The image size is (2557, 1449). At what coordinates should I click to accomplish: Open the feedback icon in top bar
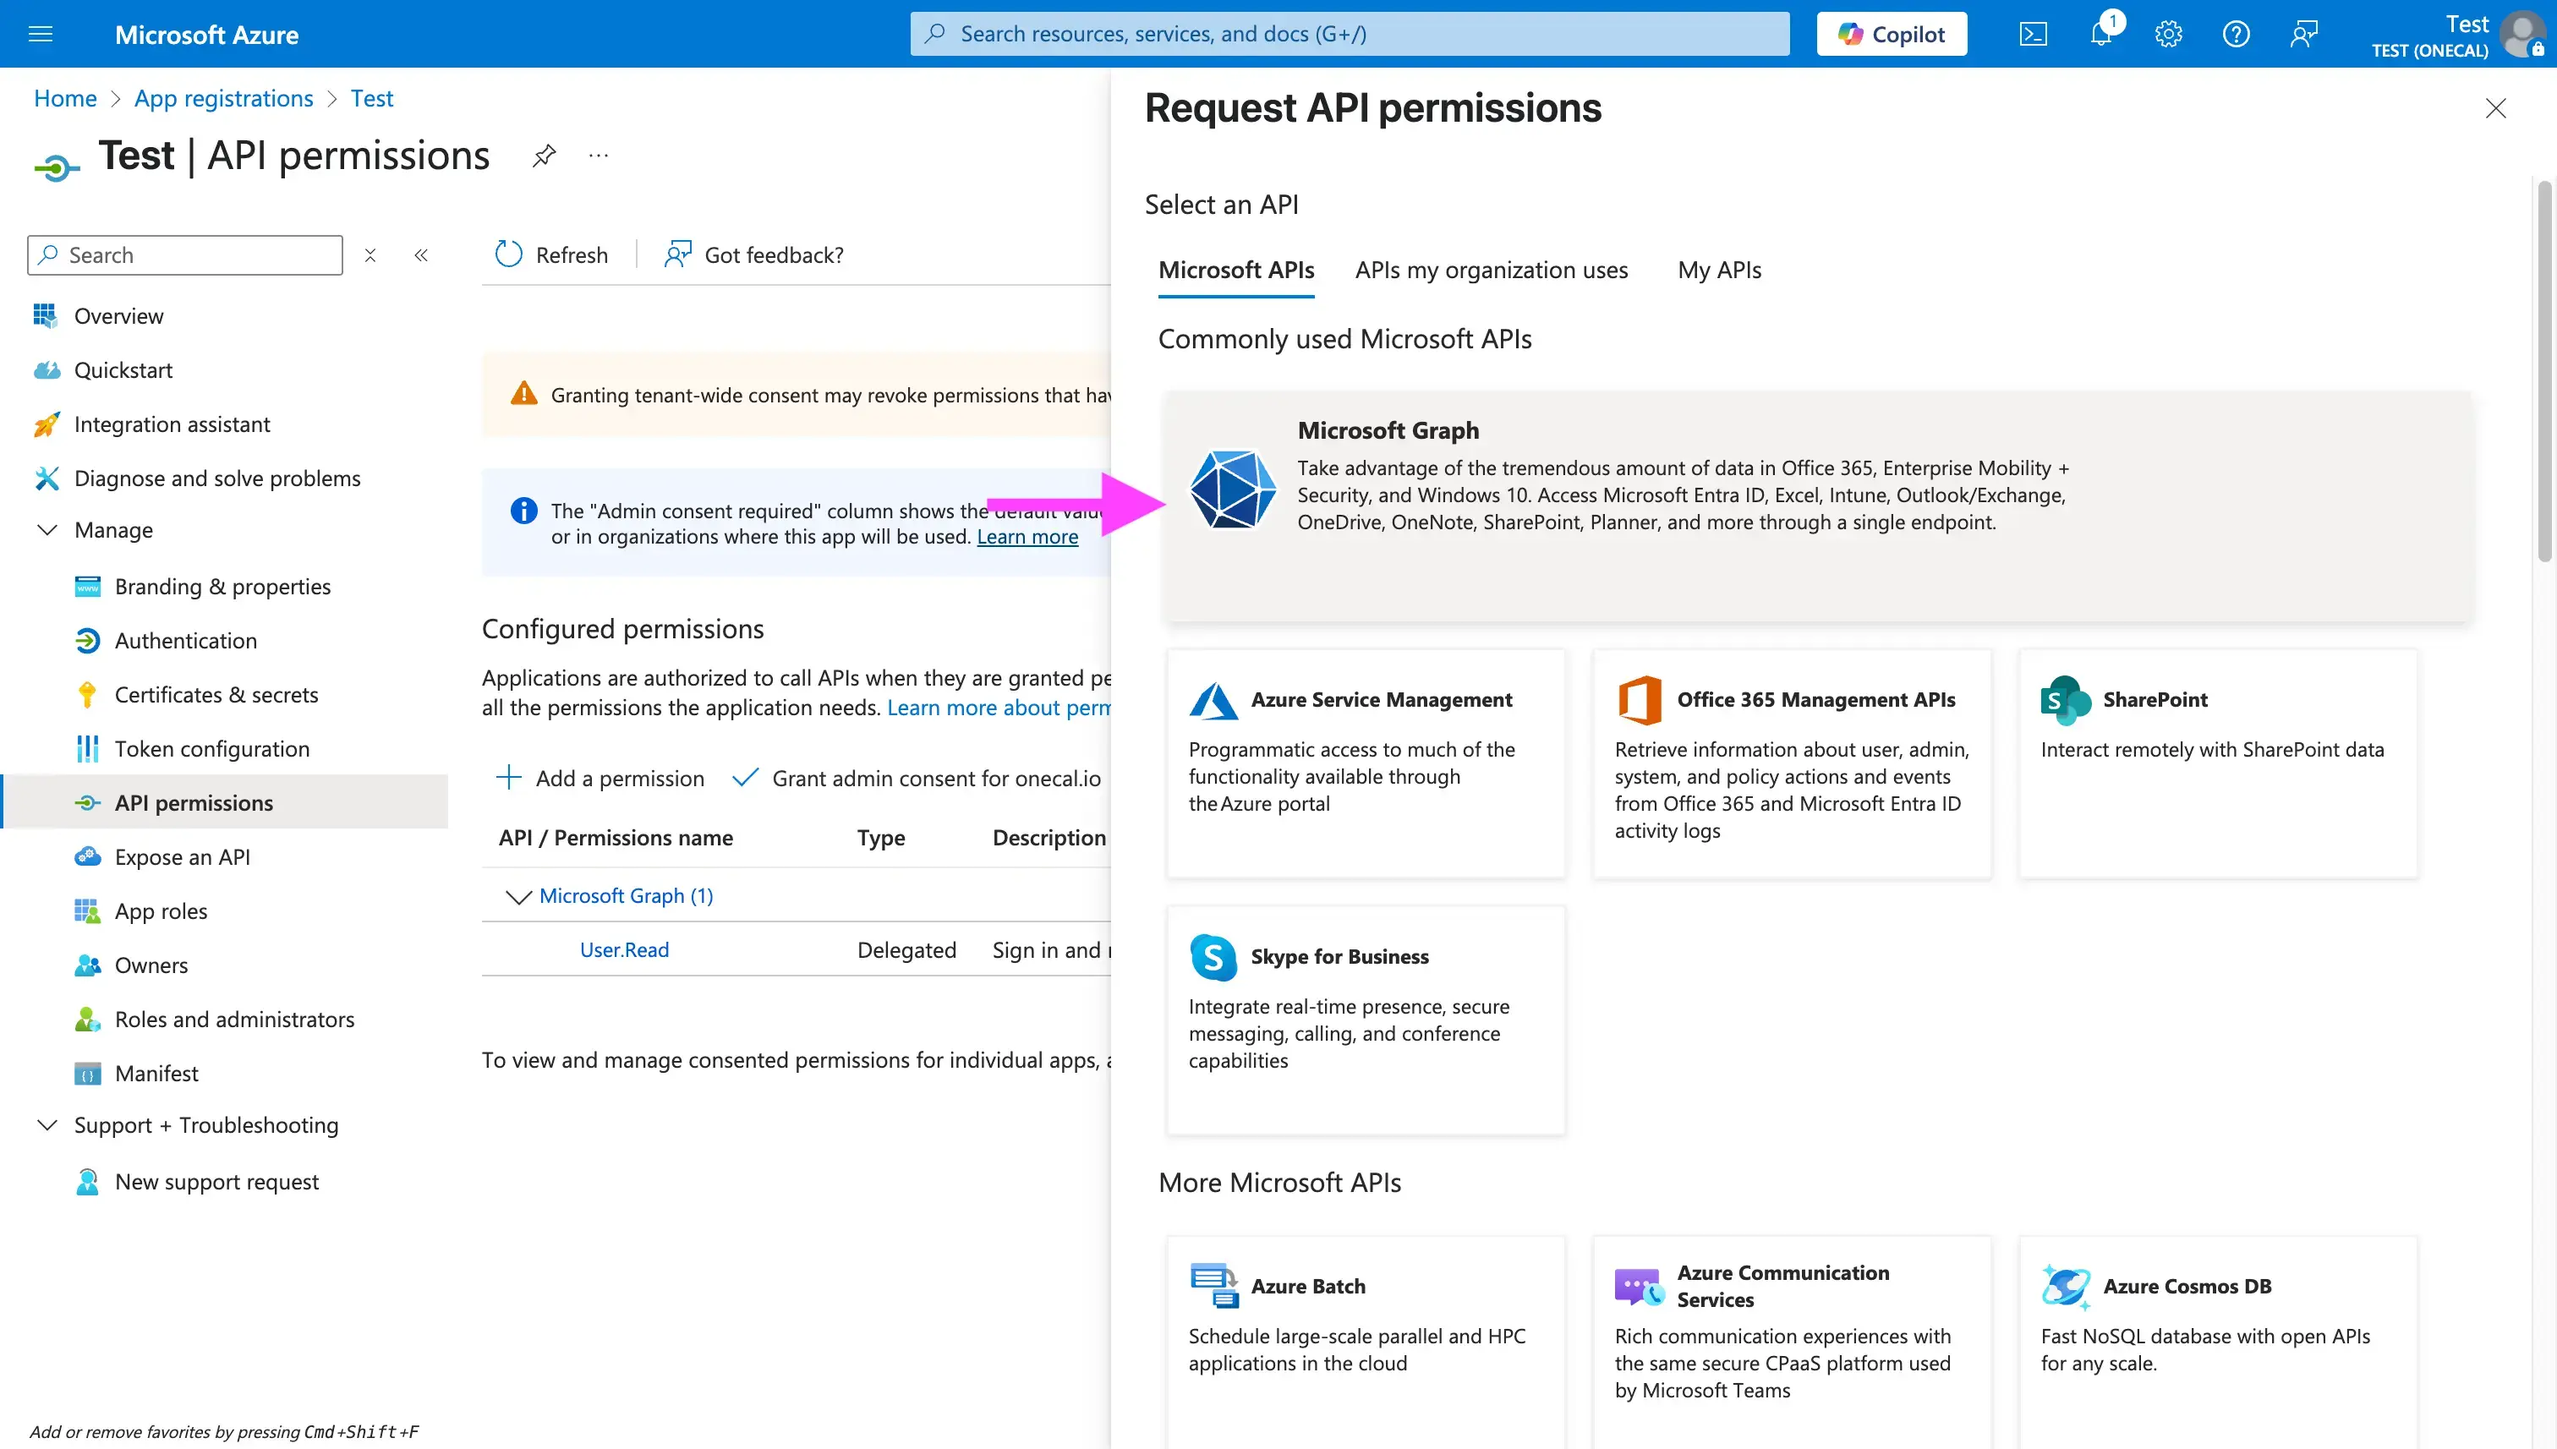(2303, 34)
